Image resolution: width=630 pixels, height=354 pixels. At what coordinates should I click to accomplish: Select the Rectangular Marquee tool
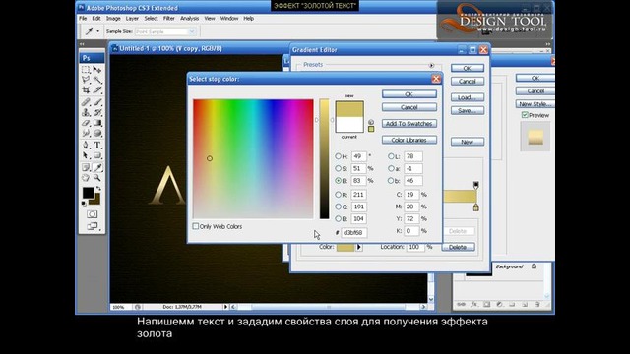click(86, 70)
